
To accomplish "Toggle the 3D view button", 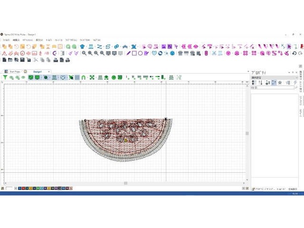I will [x=120, y=77].
